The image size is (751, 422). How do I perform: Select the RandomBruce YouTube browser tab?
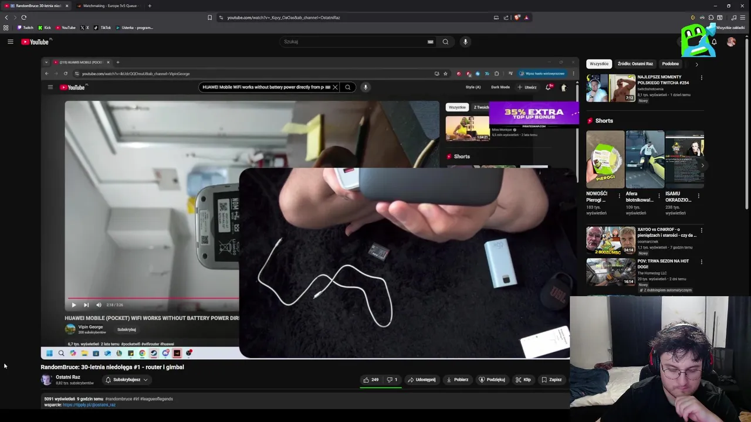(x=36, y=6)
